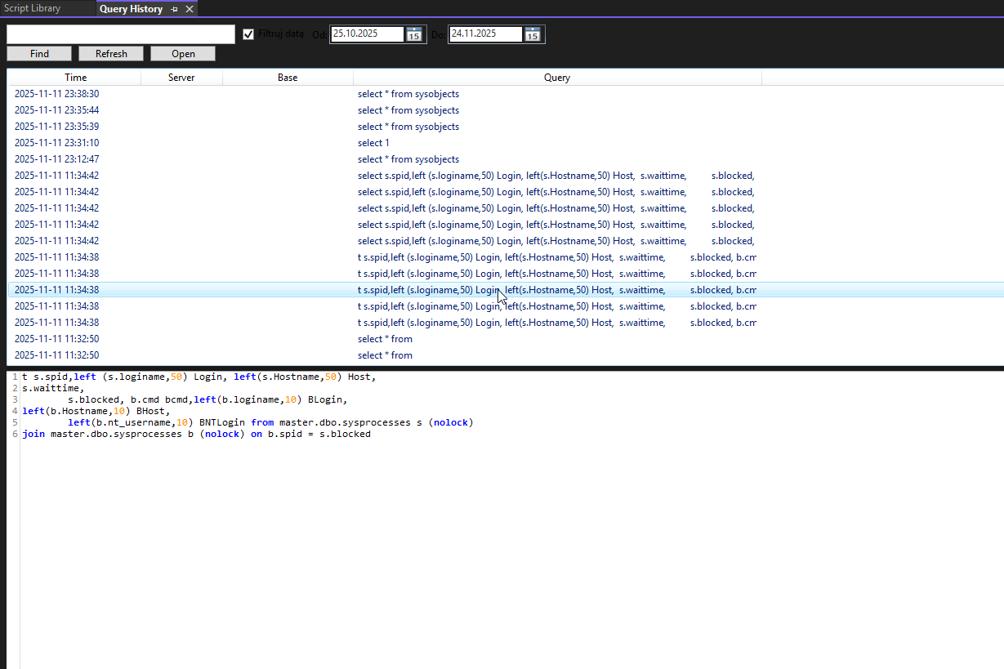Sort by the Server column header

(181, 77)
